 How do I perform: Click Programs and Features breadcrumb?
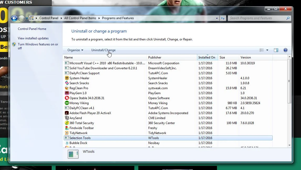(118, 18)
